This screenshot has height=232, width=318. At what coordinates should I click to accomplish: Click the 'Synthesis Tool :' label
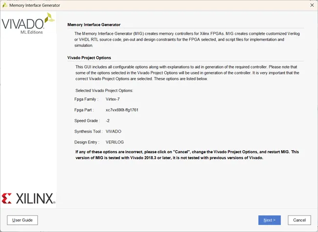coord(89,131)
